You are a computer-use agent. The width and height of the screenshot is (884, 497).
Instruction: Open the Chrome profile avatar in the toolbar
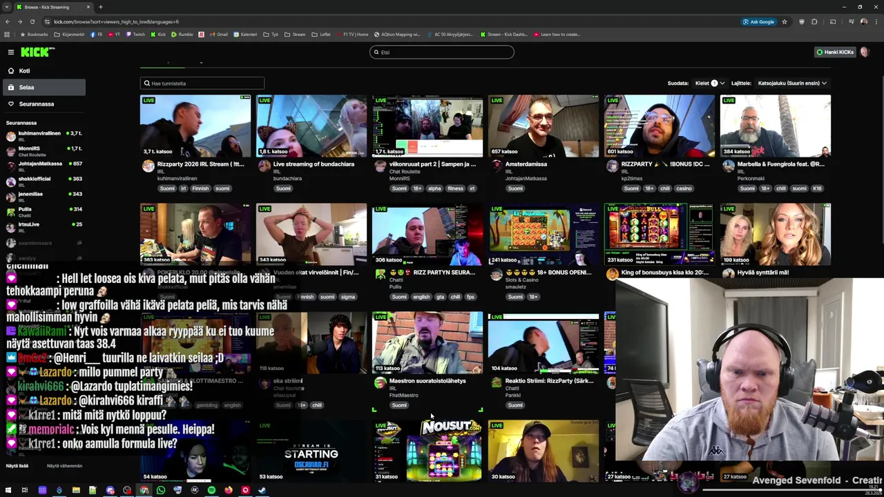point(863,21)
